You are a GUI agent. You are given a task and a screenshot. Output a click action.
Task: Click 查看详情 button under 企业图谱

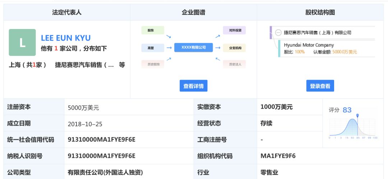tap(194, 86)
